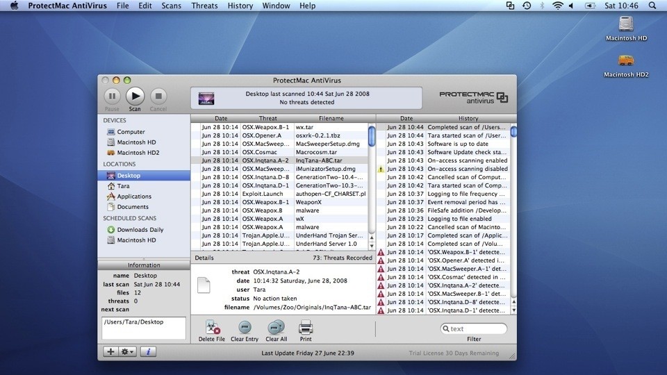Select the UnderHand Server 1.0 row

click(279, 244)
